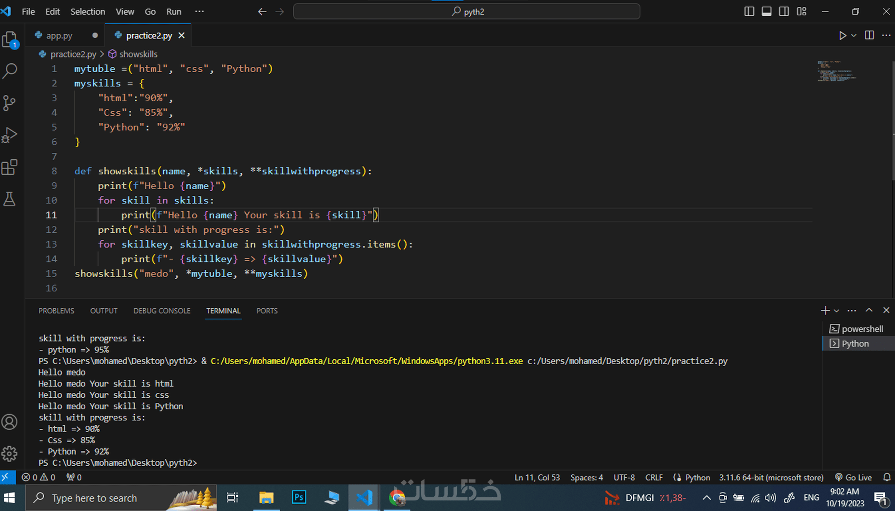Toggle the secondary side bar layout button

[784, 12]
